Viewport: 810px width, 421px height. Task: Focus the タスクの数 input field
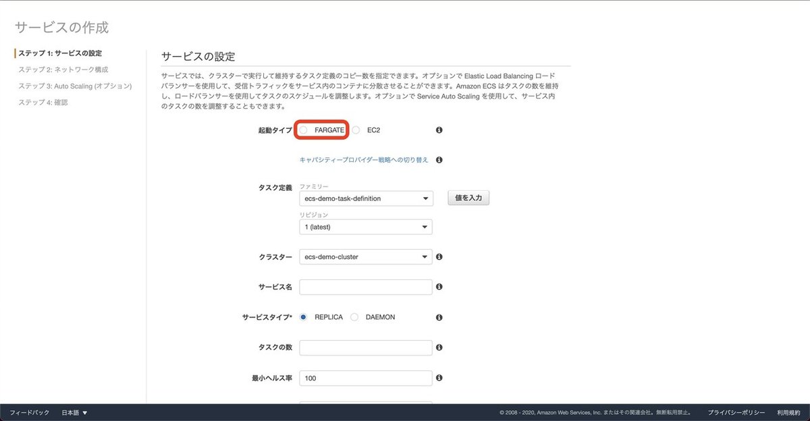click(x=366, y=347)
